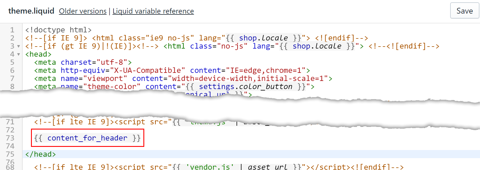
Task: Click line number 1 in the gutter
Action: tap(12, 30)
